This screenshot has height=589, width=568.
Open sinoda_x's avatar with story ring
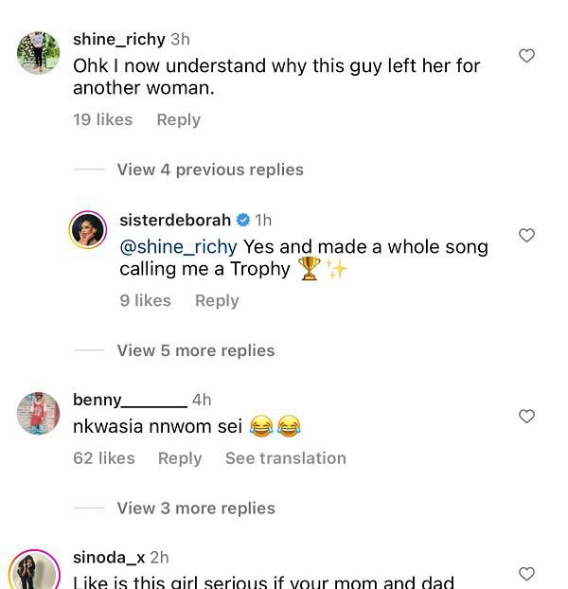pyautogui.click(x=33, y=572)
